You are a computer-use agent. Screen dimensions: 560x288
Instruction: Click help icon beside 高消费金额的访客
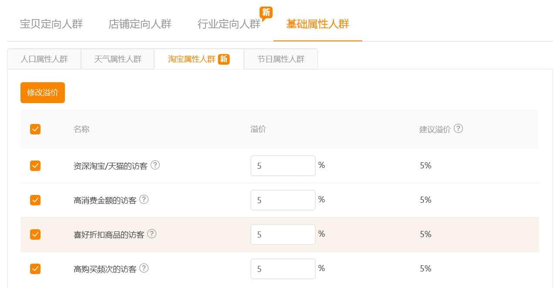[144, 200]
